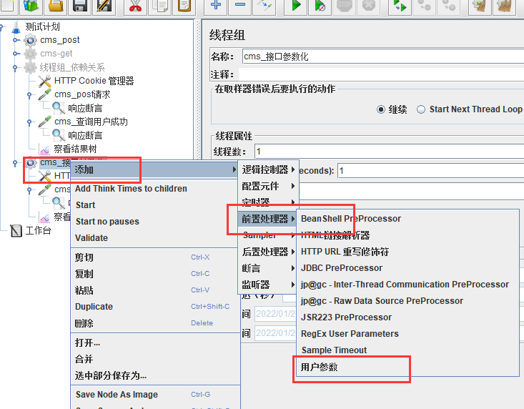Image resolution: width=524 pixels, height=409 pixels.
Task: Click Validate in context menu
Action: [154, 238]
